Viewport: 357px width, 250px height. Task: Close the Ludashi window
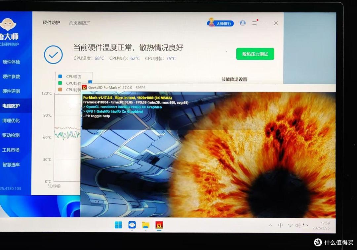coord(276,23)
